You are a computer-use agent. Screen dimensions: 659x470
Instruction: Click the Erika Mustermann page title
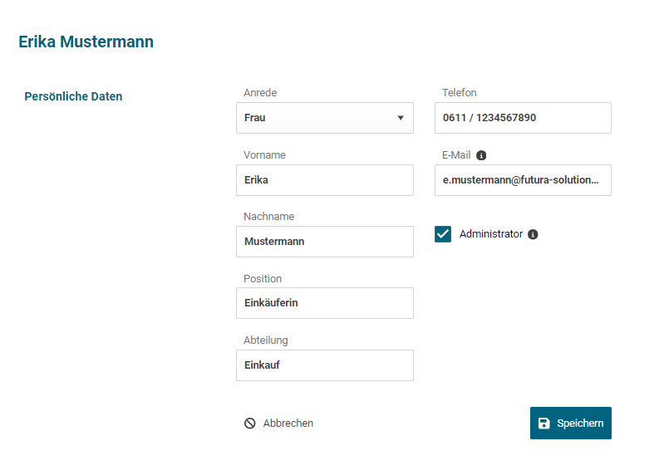point(86,42)
